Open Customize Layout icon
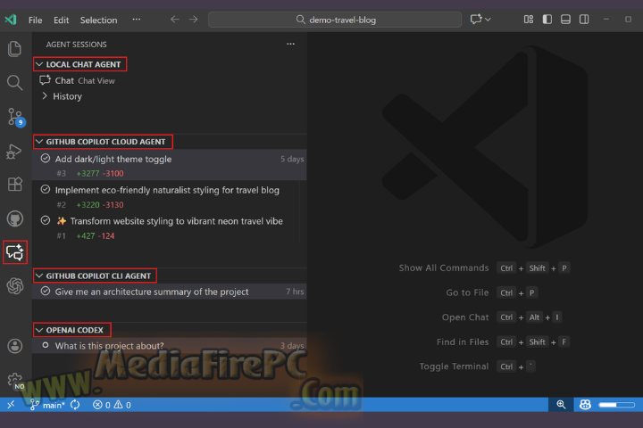Image resolution: width=643 pixels, height=428 pixels. [529, 20]
